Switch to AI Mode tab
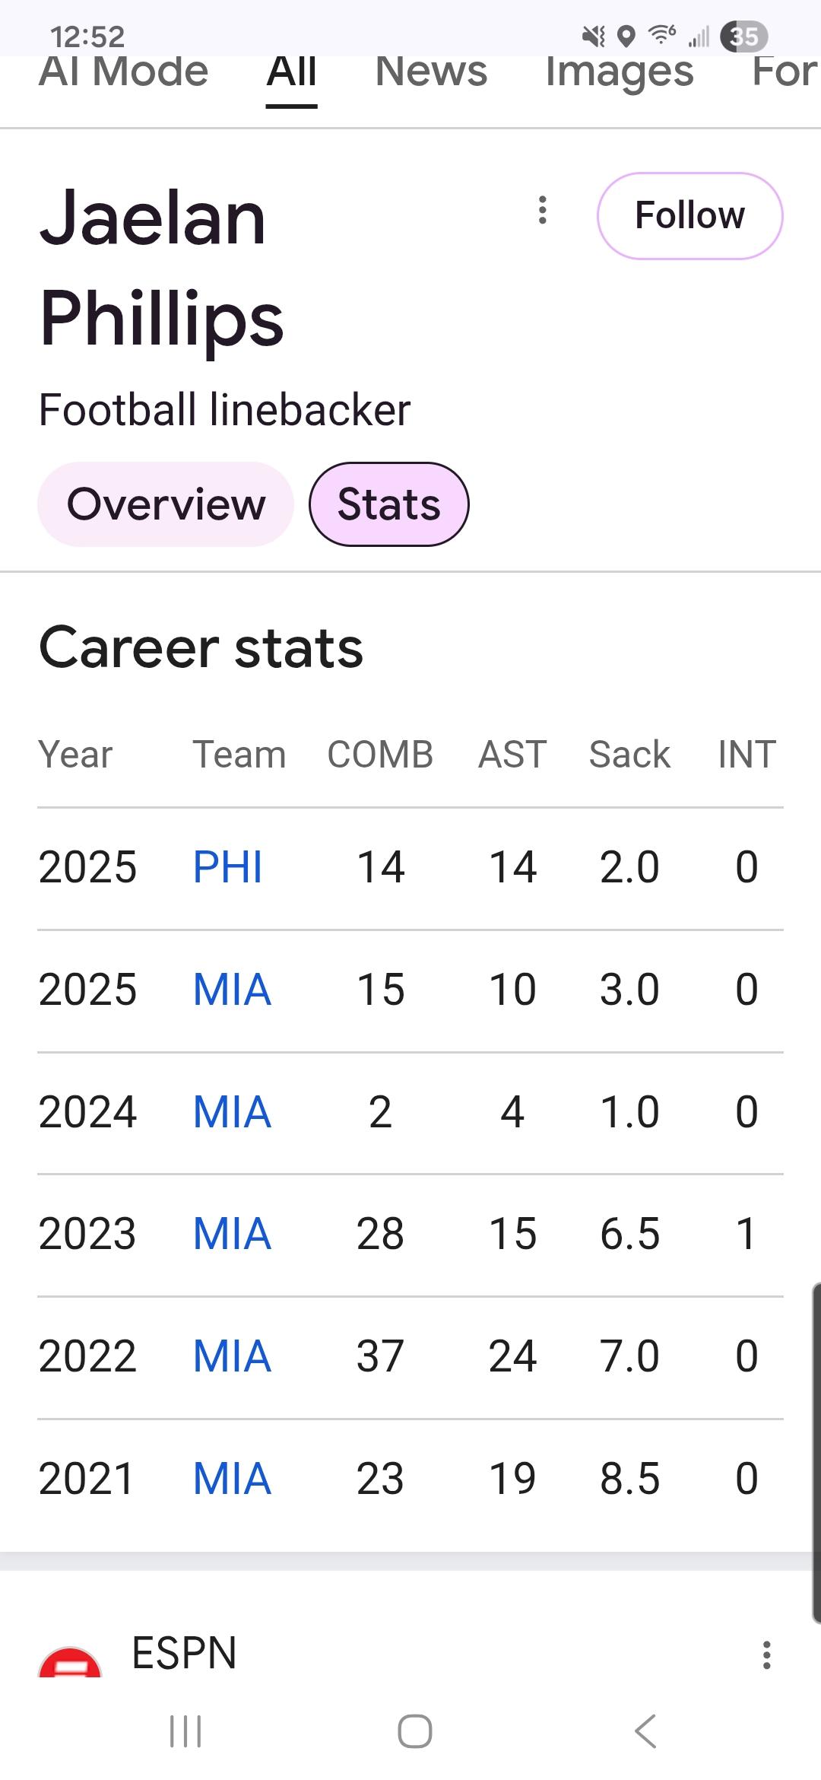This screenshot has width=821, height=1780. point(123,73)
